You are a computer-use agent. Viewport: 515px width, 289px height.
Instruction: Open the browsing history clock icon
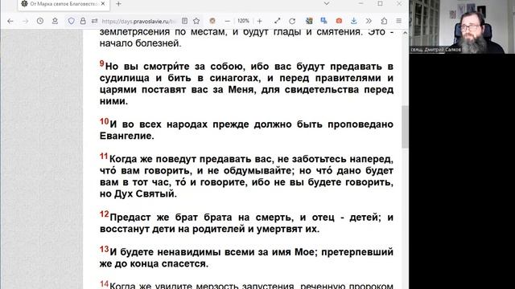[40, 21]
